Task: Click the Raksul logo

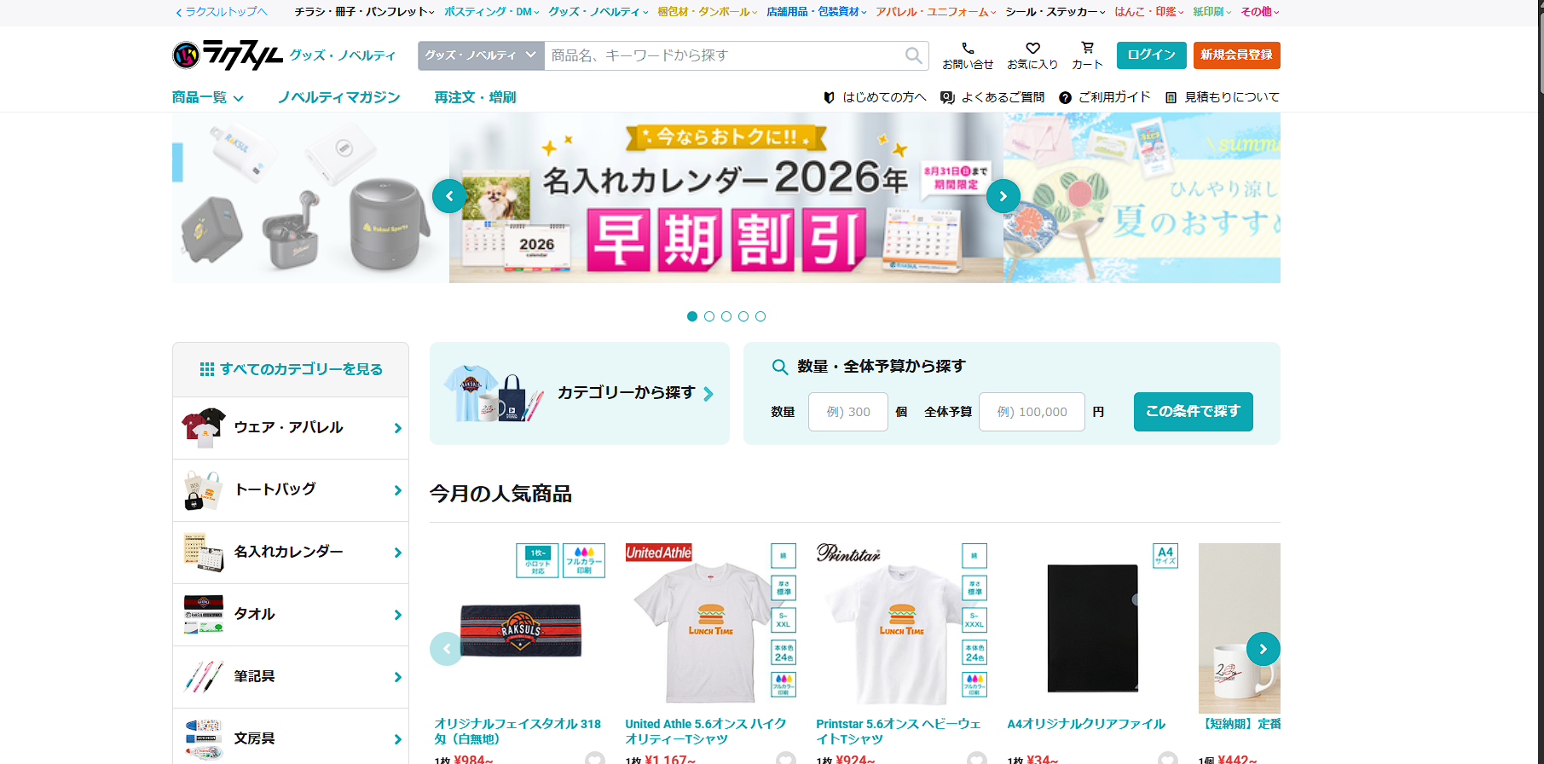Action: pos(228,55)
